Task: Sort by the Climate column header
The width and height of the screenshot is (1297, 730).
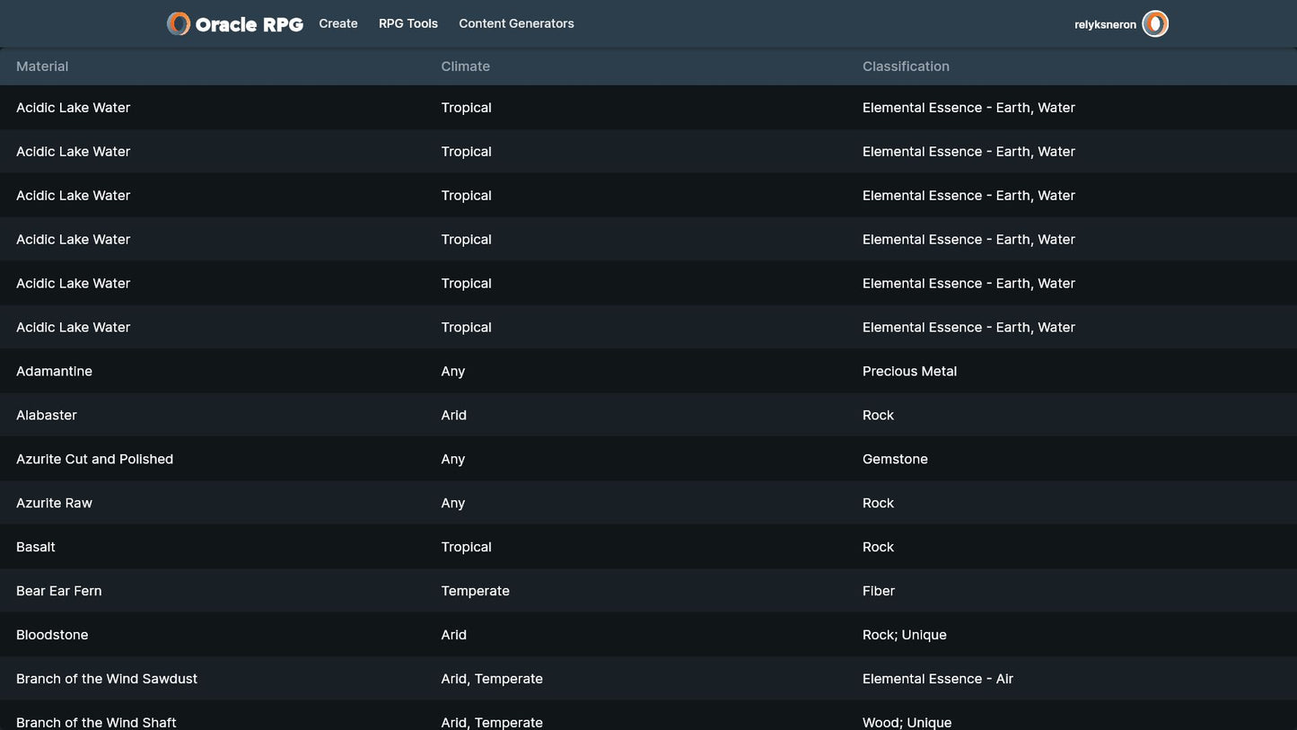Action: [x=465, y=66]
